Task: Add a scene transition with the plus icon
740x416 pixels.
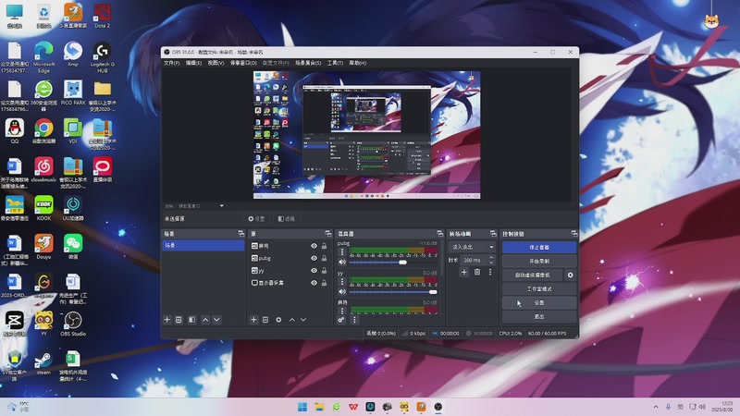Action: (464, 272)
